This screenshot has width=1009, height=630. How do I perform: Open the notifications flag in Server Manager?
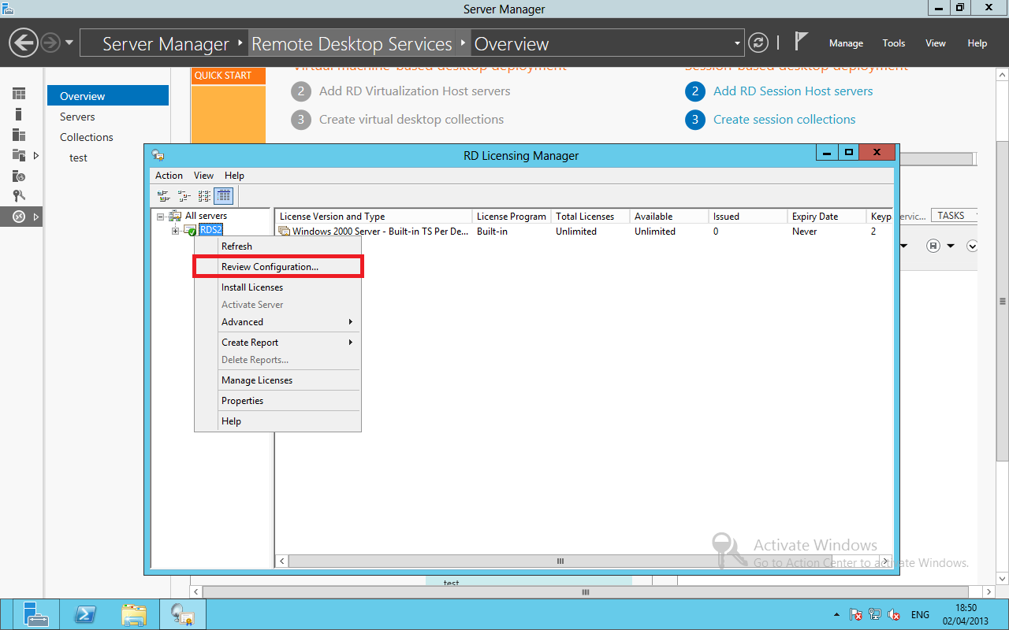pos(802,41)
